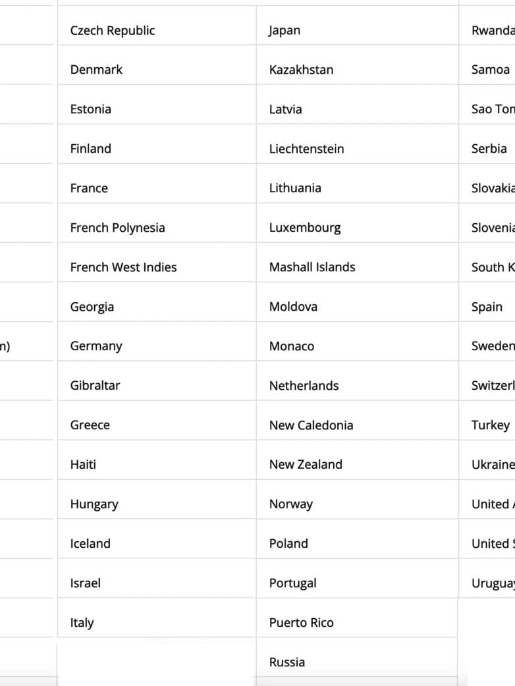The height and width of the screenshot is (686, 515).
Task: Click the Serbia cell
Action: [489, 149]
